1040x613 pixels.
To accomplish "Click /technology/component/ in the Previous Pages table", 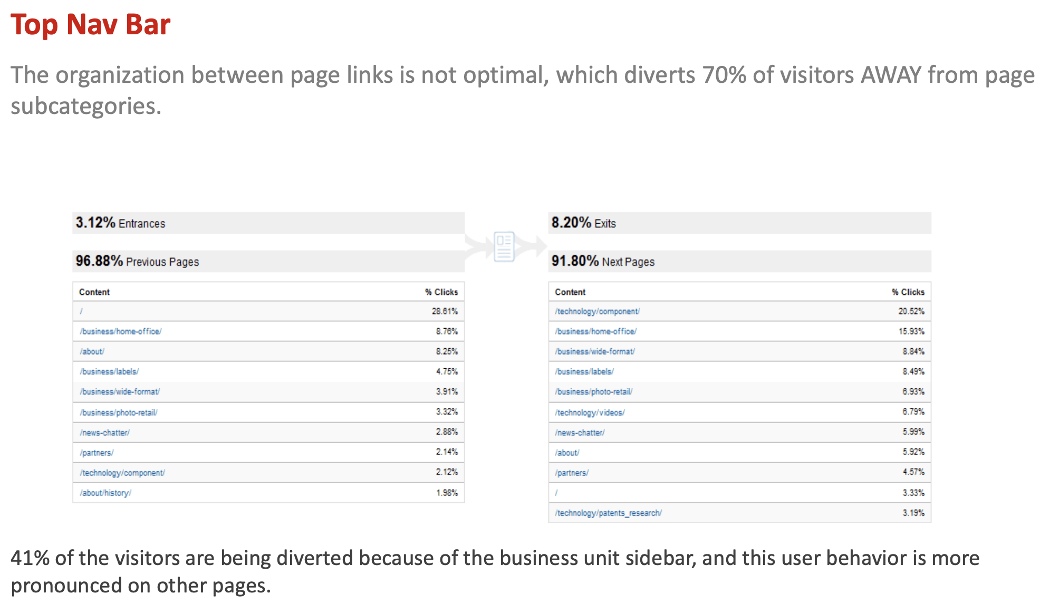I will pos(122,473).
